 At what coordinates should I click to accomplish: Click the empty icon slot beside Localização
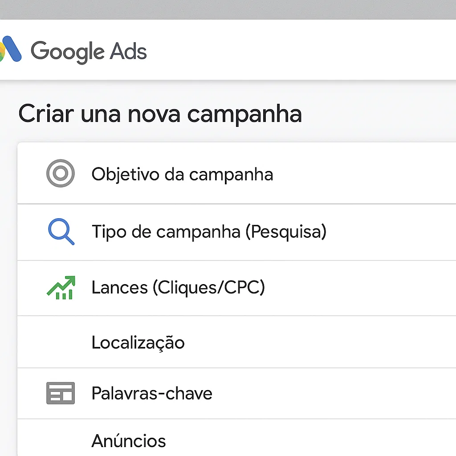tap(61, 342)
